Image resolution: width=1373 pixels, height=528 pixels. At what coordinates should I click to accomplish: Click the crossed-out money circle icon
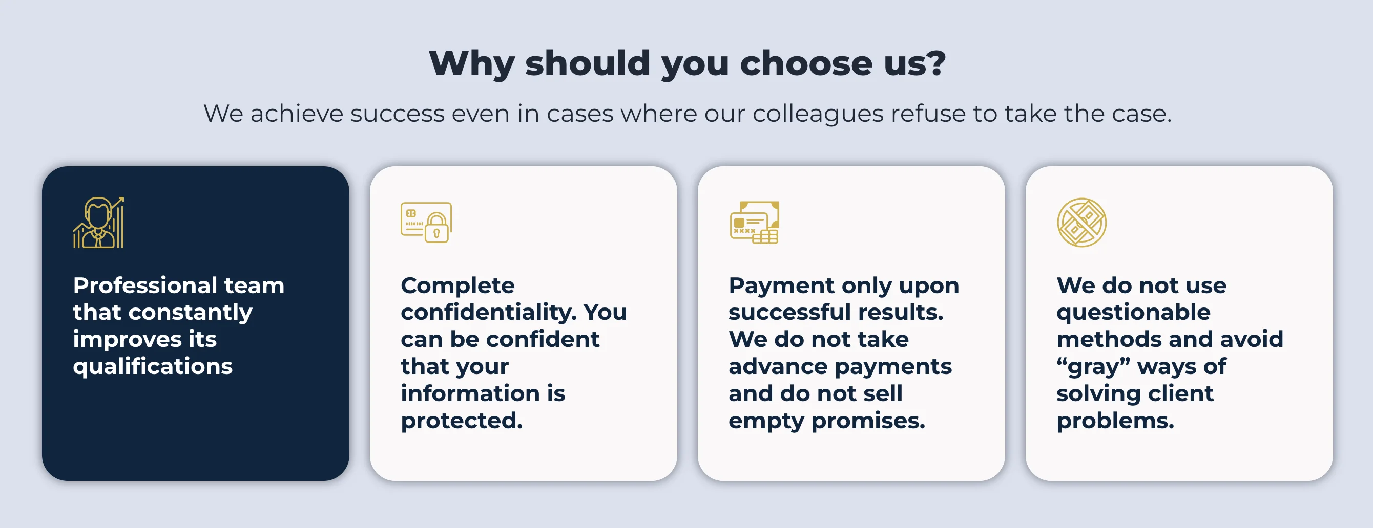pos(1082,223)
